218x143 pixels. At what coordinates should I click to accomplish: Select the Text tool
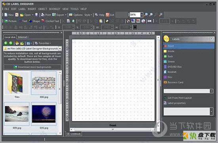point(23,21)
